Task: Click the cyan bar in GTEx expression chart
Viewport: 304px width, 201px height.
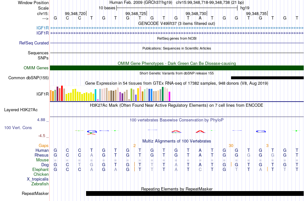Action: (x=95, y=95)
